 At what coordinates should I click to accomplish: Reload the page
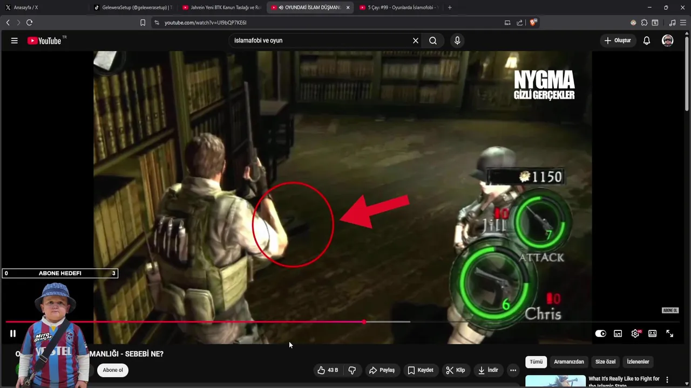(x=29, y=23)
